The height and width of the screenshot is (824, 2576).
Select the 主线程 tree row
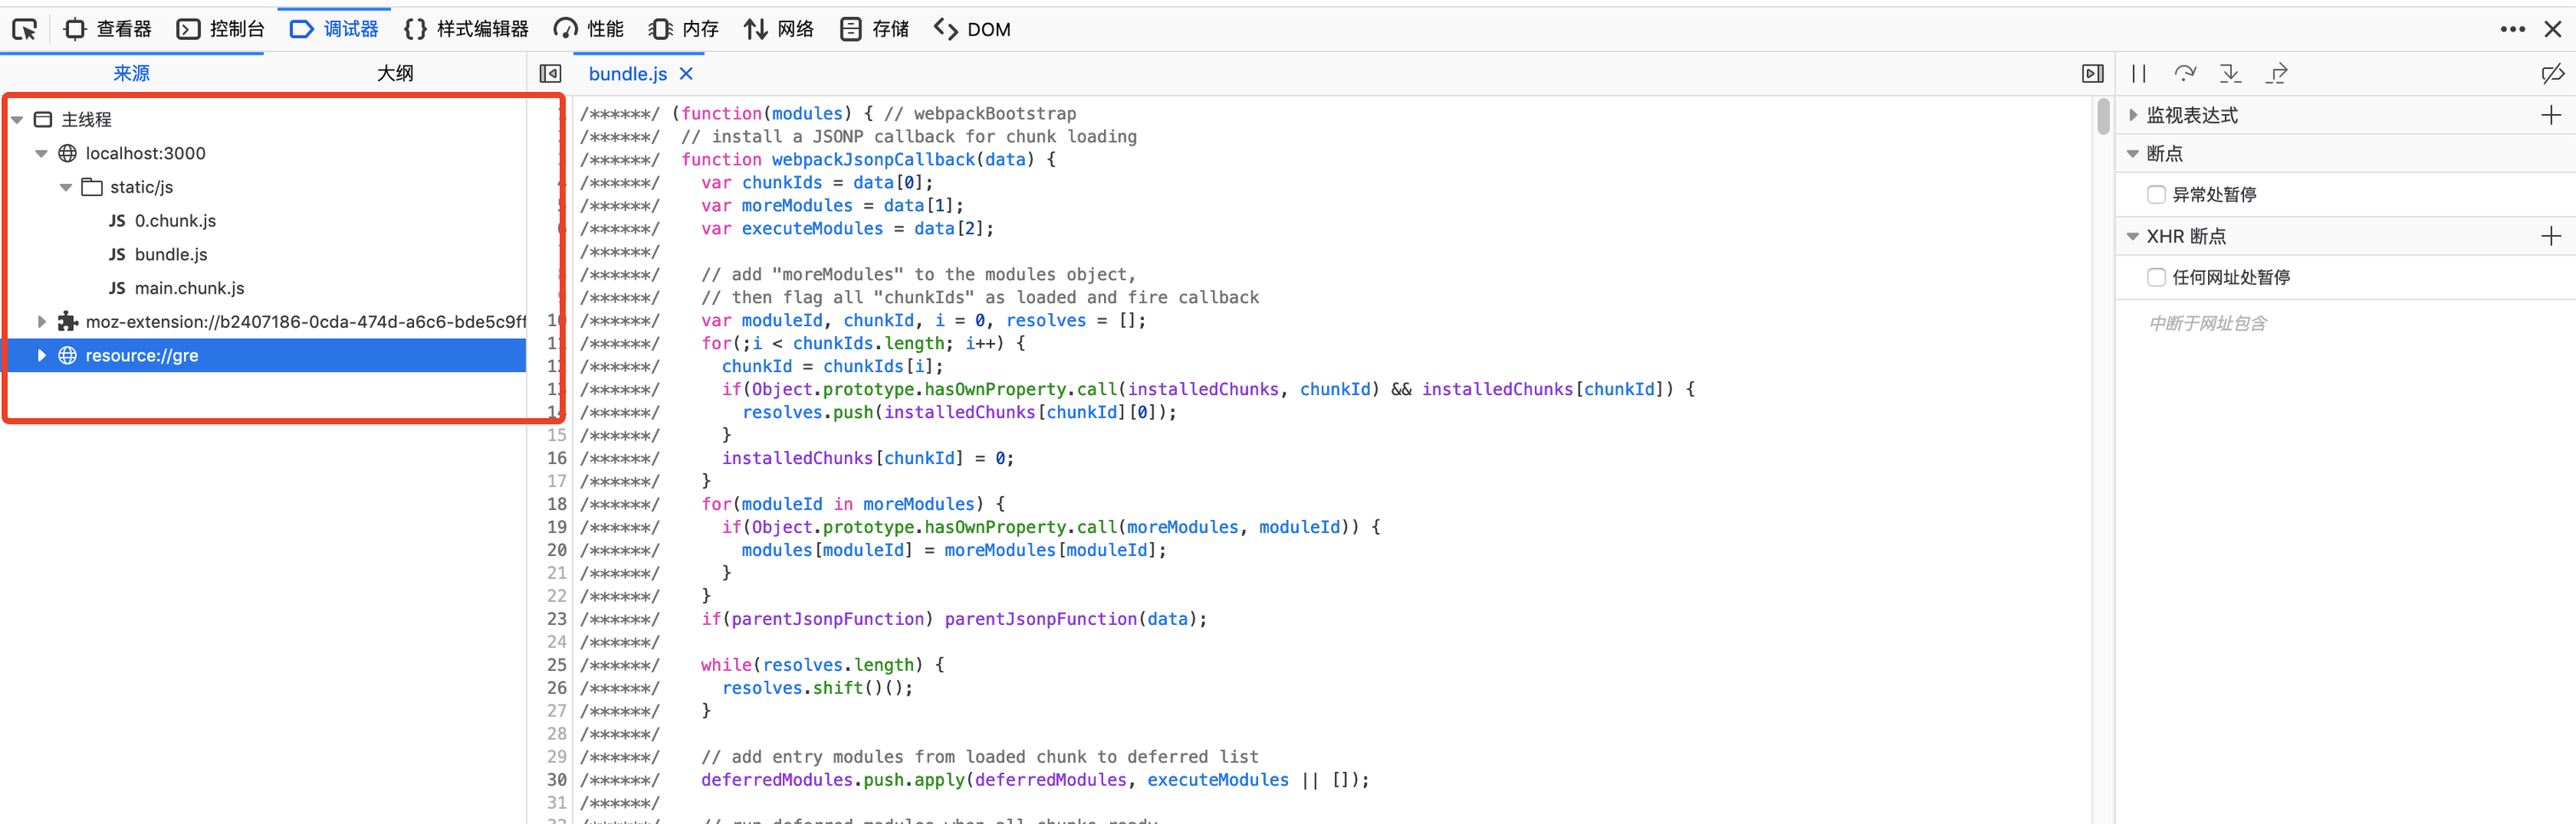point(263,120)
